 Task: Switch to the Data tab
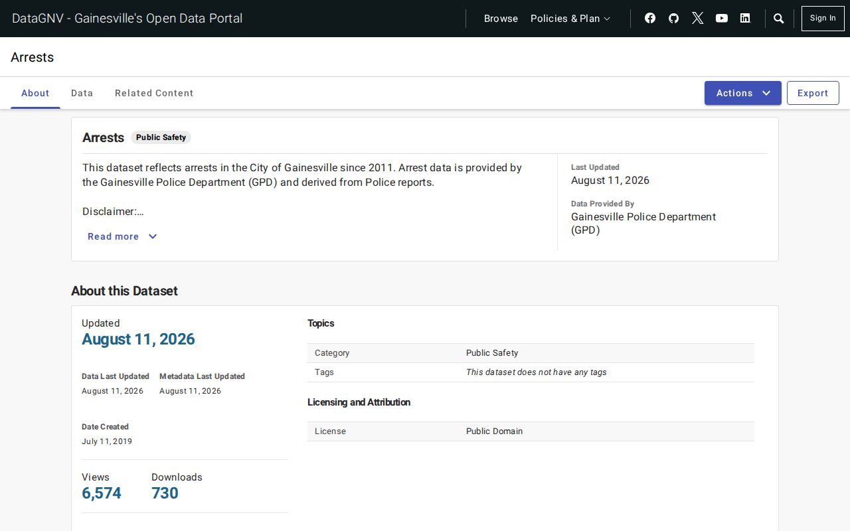coord(82,93)
